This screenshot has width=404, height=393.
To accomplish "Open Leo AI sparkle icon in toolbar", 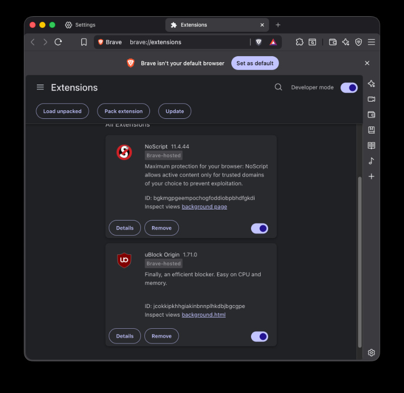I will [345, 42].
